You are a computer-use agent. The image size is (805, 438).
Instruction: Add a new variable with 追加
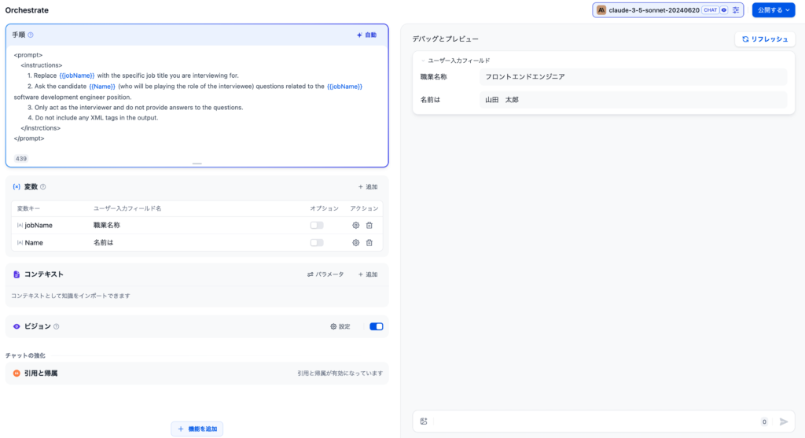pyautogui.click(x=367, y=187)
